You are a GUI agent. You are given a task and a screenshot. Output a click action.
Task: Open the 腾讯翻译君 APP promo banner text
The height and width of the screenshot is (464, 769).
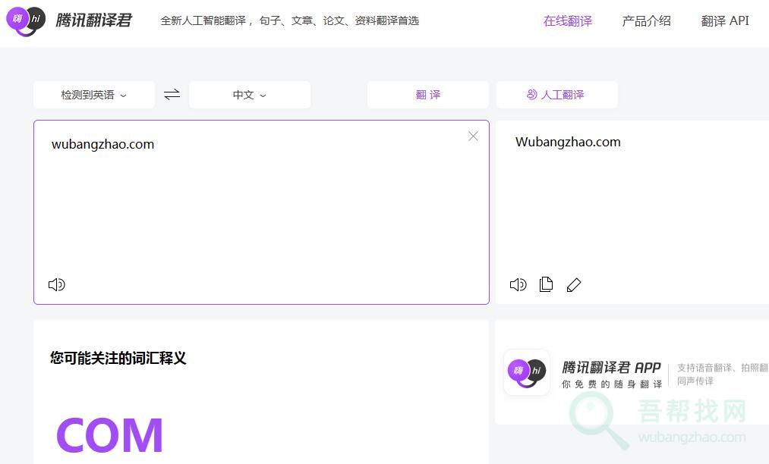click(x=611, y=368)
